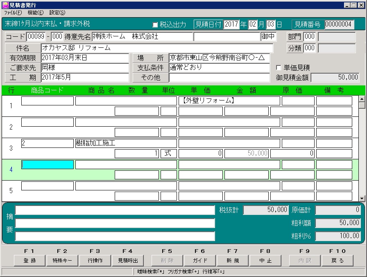
Task: Click the 分類 code field
Action: tap(310, 48)
